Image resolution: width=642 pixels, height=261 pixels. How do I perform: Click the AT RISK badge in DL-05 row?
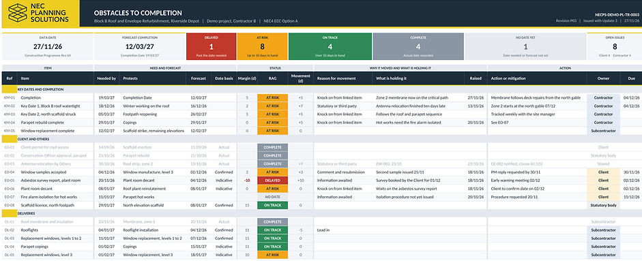click(x=273, y=255)
